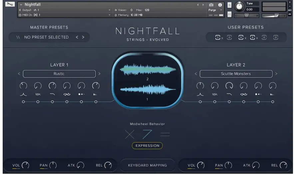The image size is (294, 174).
Task: Click the PV button in header
Action: pyautogui.click(x=290, y=14)
